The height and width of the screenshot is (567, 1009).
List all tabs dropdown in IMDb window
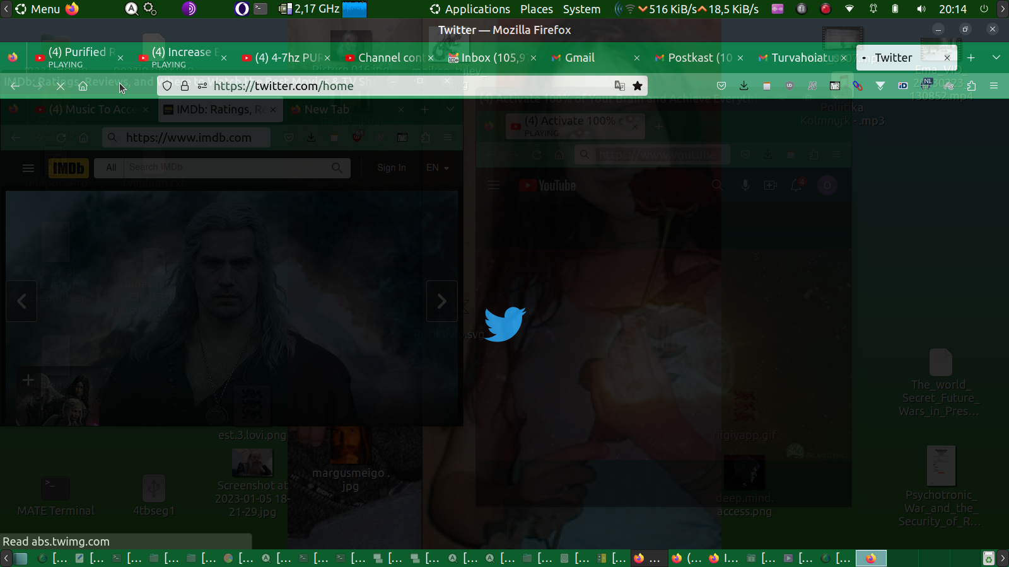pyautogui.click(x=450, y=109)
